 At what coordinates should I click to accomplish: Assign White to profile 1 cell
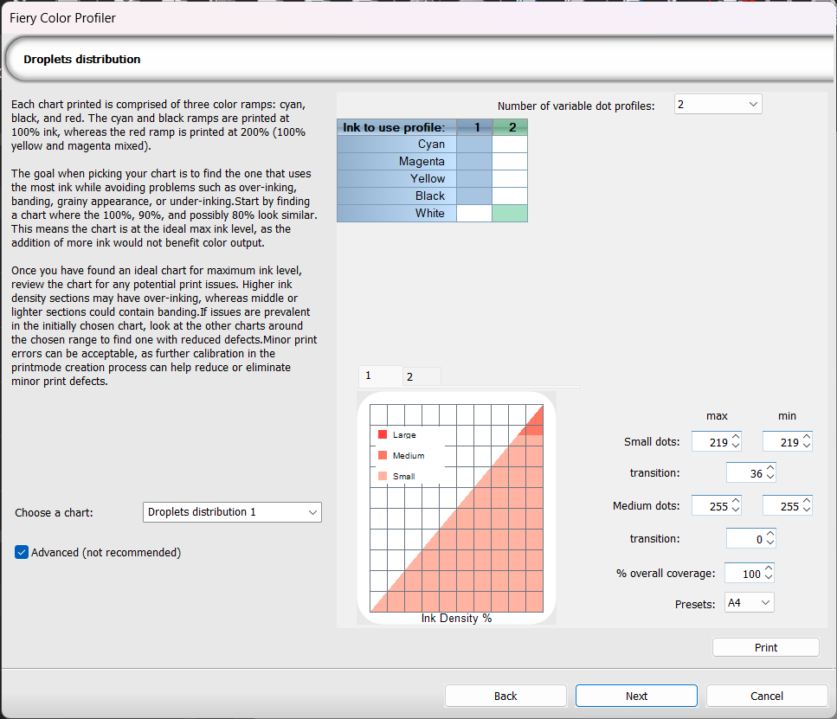474,213
